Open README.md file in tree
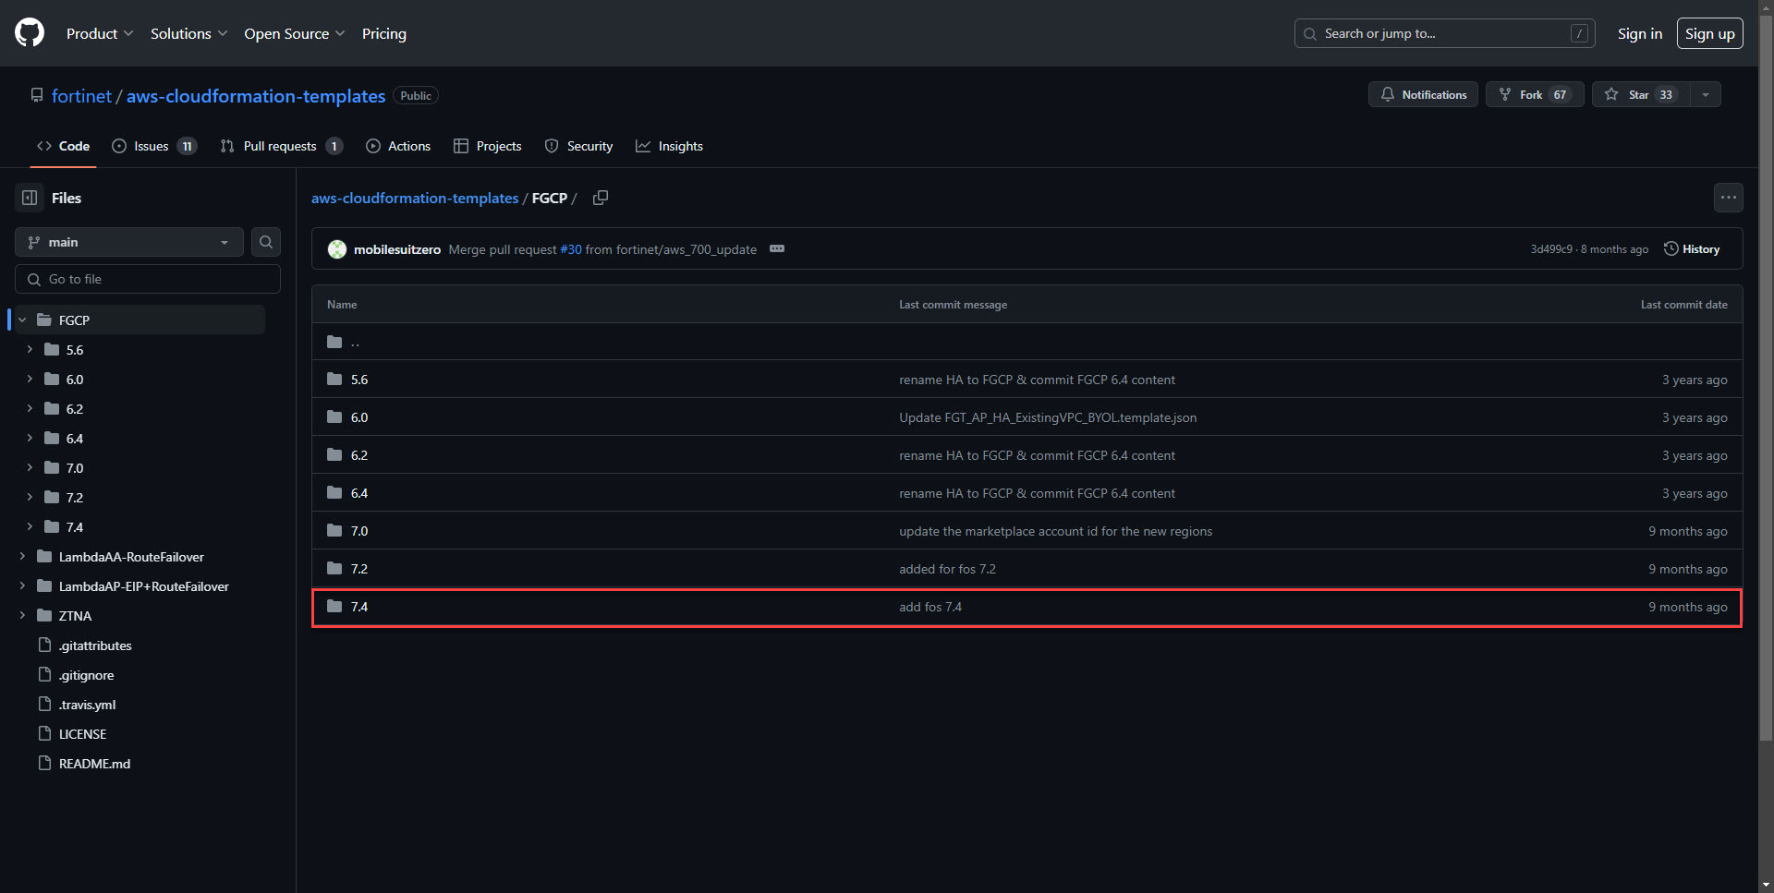Image resolution: width=1774 pixels, height=893 pixels. [94, 764]
